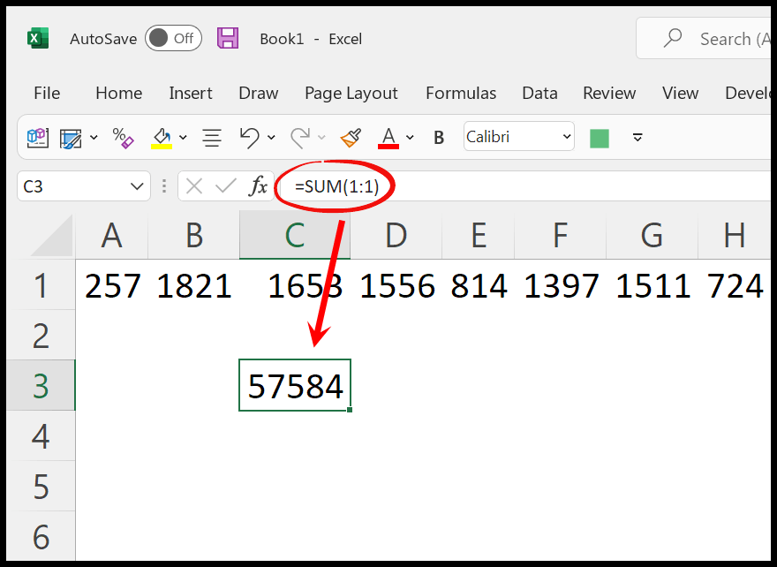The height and width of the screenshot is (567, 777).
Task: Click the Insert Function fx icon
Action: [x=258, y=186]
